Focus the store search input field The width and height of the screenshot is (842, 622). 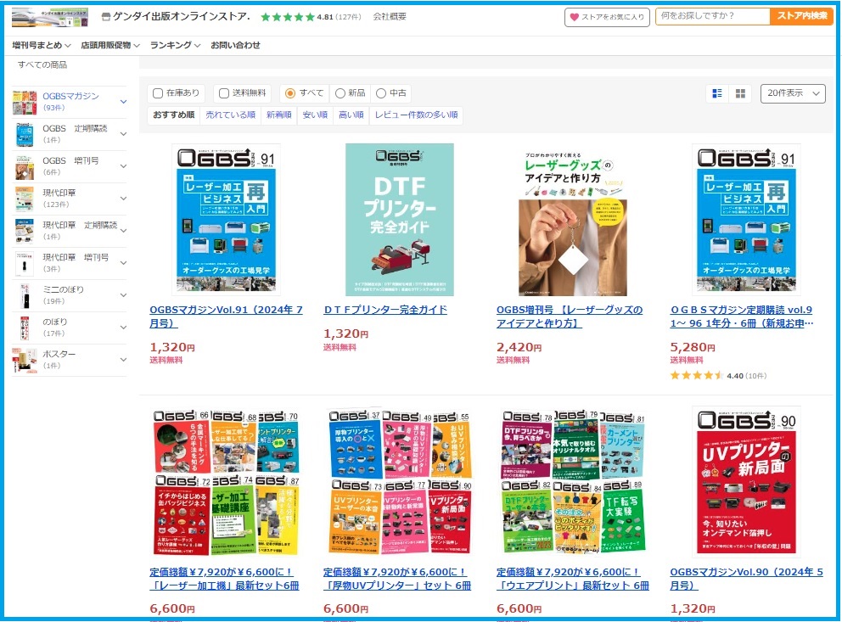point(713,16)
